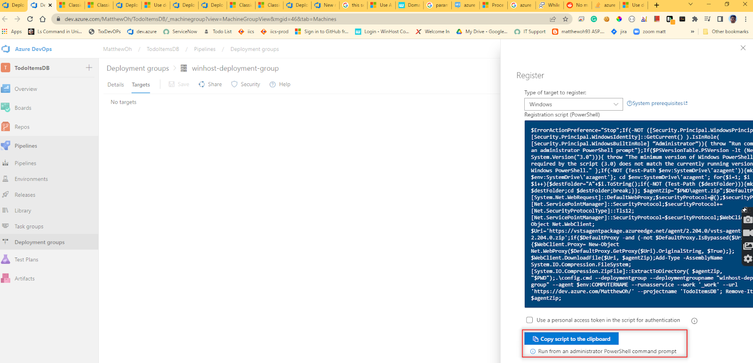Click inside the registration script box
The height and width of the screenshot is (363, 753).
pos(639,214)
